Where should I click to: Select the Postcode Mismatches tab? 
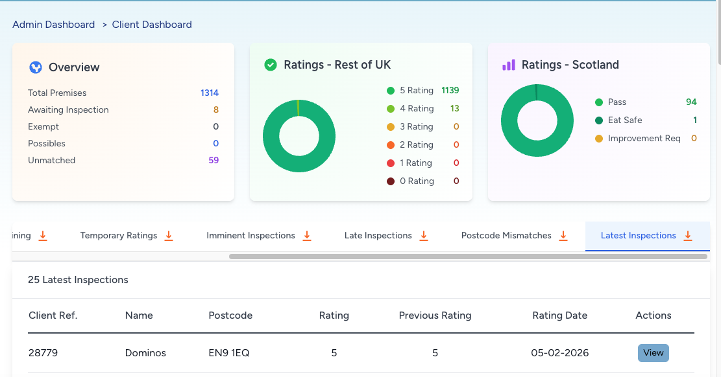pyautogui.click(x=506, y=236)
